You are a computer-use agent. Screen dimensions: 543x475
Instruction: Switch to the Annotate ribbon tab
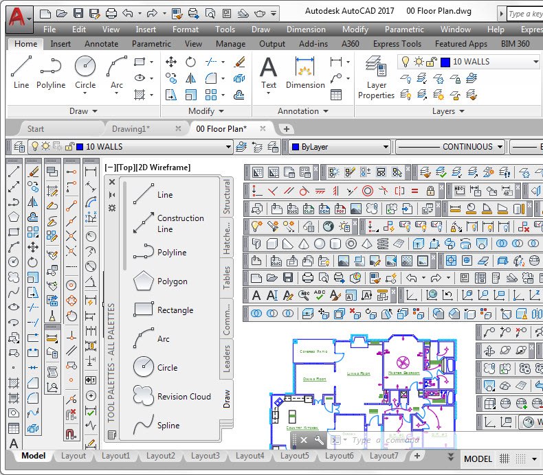102,44
